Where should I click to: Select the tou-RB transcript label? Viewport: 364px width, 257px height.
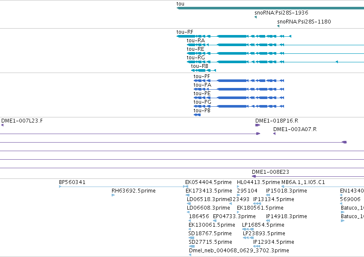click(x=200, y=66)
